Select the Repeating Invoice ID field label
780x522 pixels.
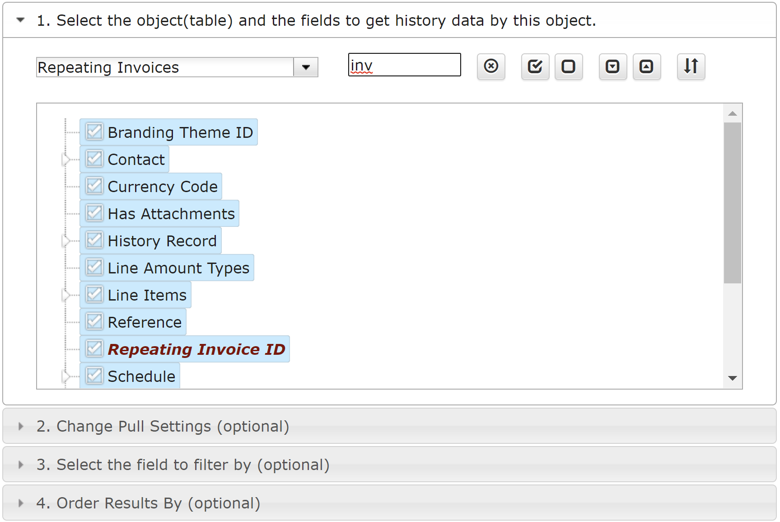(x=196, y=349)
